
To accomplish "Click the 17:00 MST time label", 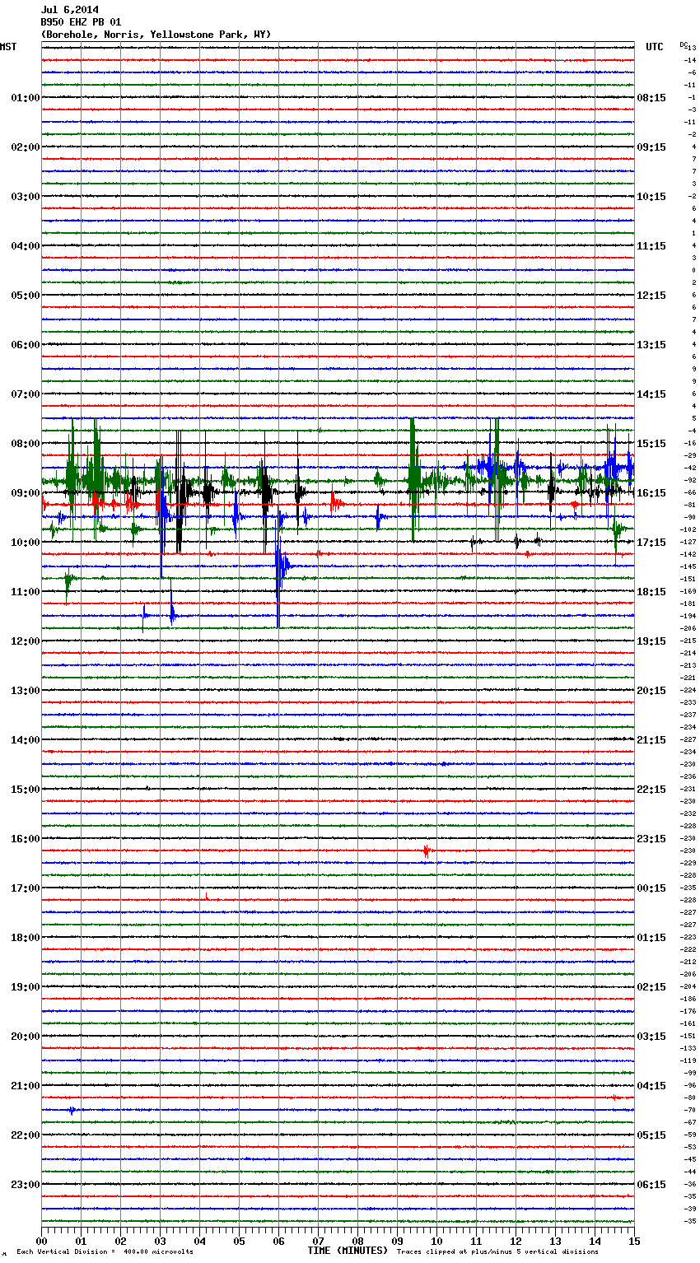I will pos(25,888).
